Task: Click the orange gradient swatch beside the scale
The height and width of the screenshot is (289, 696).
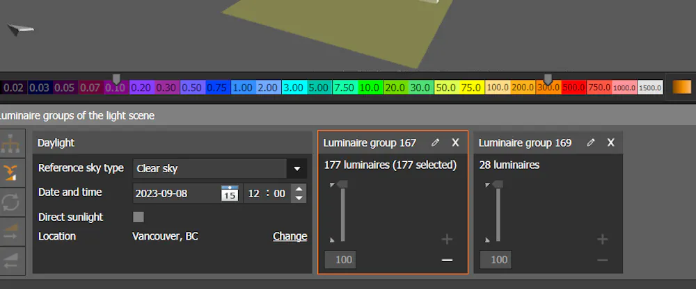Action: coord(682,88)
